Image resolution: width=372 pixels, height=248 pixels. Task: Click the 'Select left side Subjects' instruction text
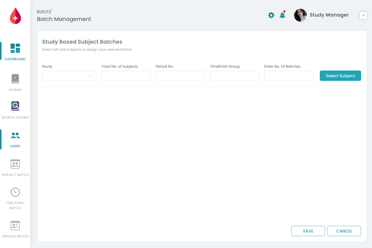pyautogui.click(x=87, y=50)
